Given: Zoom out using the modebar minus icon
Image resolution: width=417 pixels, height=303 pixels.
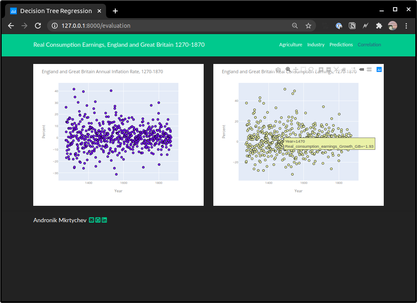Looking at the screenshot, I should pyautogui.click(x=329, y=69).
